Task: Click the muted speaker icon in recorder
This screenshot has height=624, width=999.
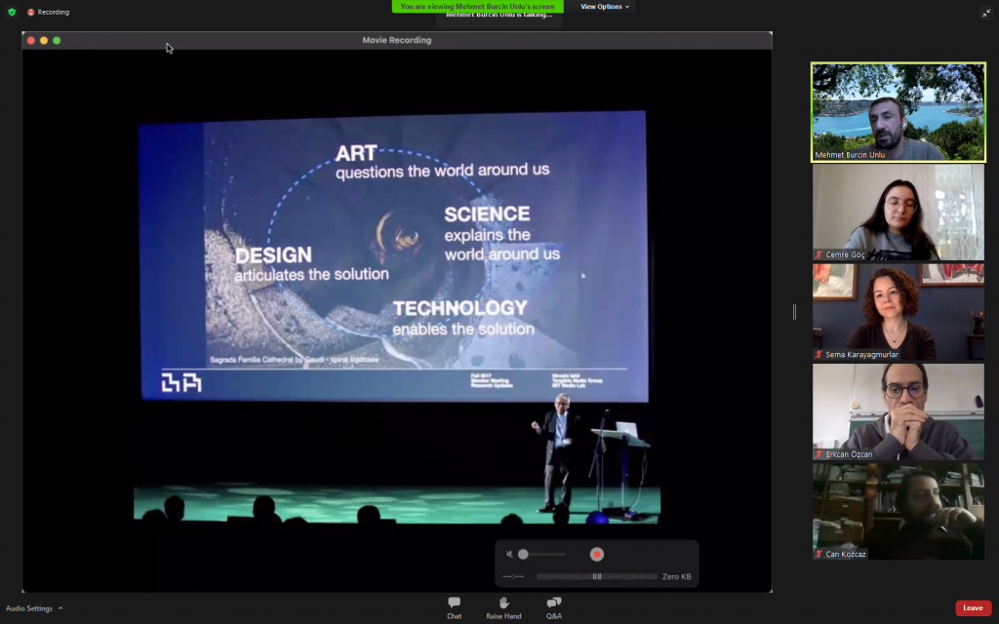Action: [x=509, y=554]
